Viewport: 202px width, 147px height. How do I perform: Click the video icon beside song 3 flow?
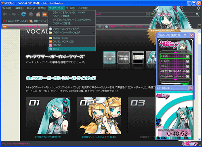coord(187,66)
